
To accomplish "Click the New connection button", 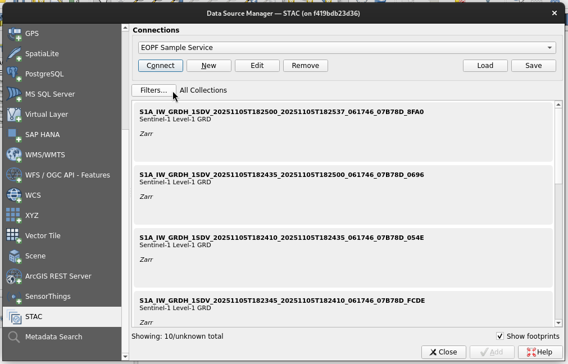I will 208,66.
